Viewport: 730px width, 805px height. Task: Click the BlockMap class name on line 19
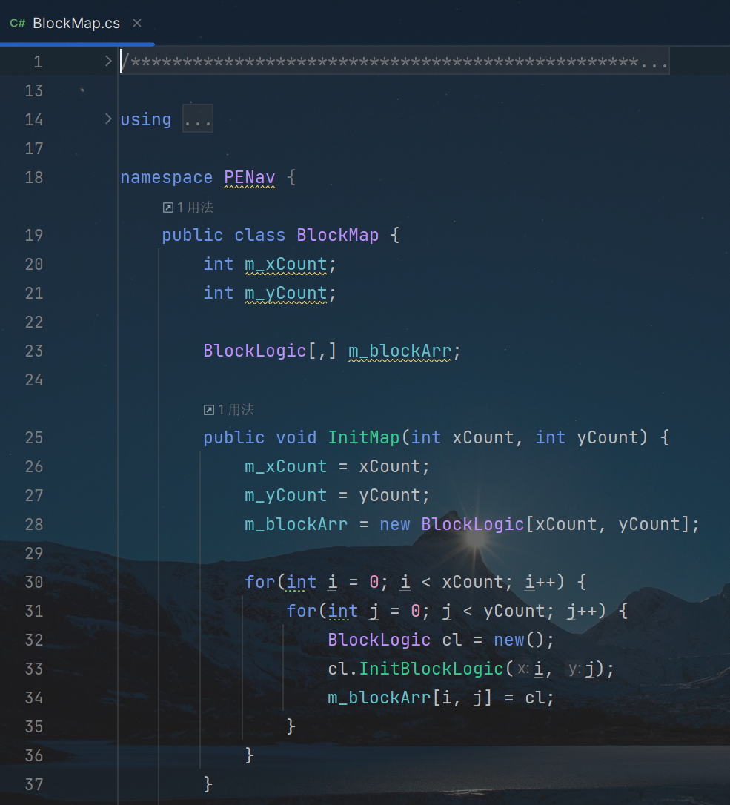click(x=338, y=235)
